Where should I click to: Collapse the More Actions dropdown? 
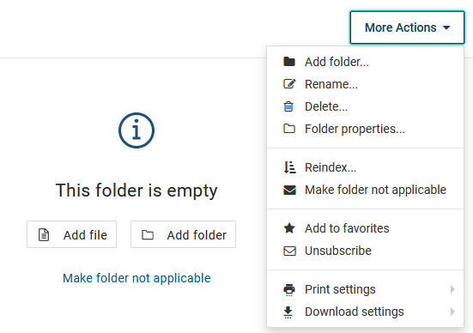pyautogui.click(x=407, y=27)
